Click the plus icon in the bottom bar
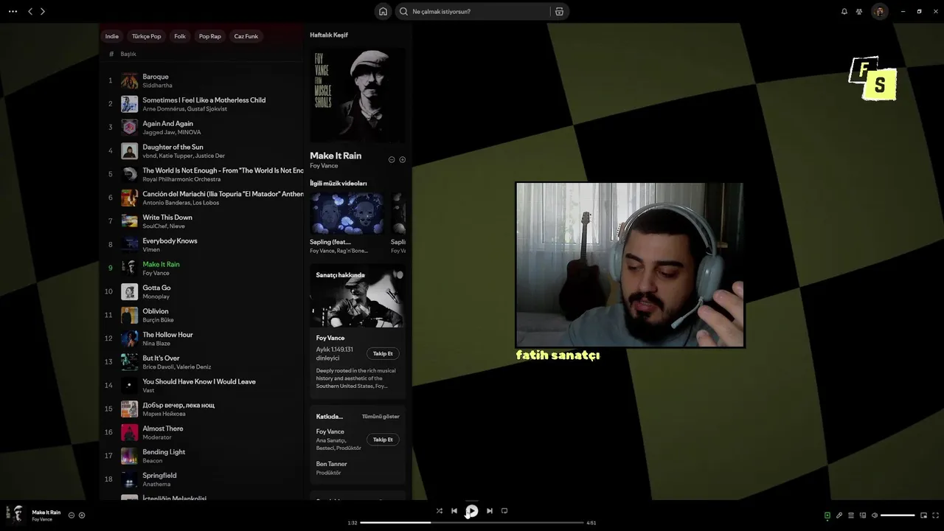 [82, 515]
